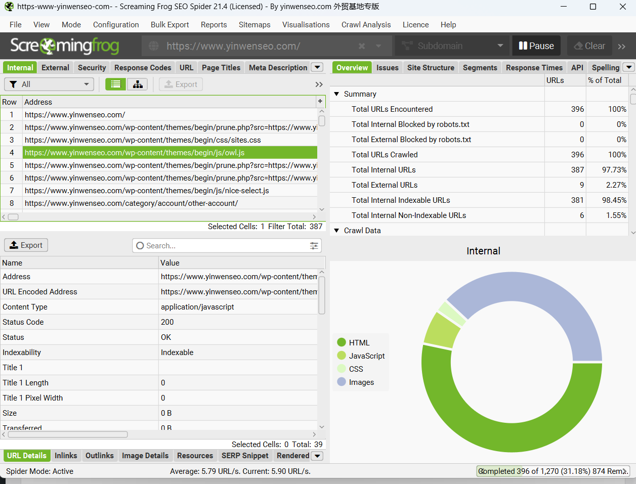This screenshot has width=636, height=484.
Task: Switch to the External tab
Action: (x=55, y=67)
